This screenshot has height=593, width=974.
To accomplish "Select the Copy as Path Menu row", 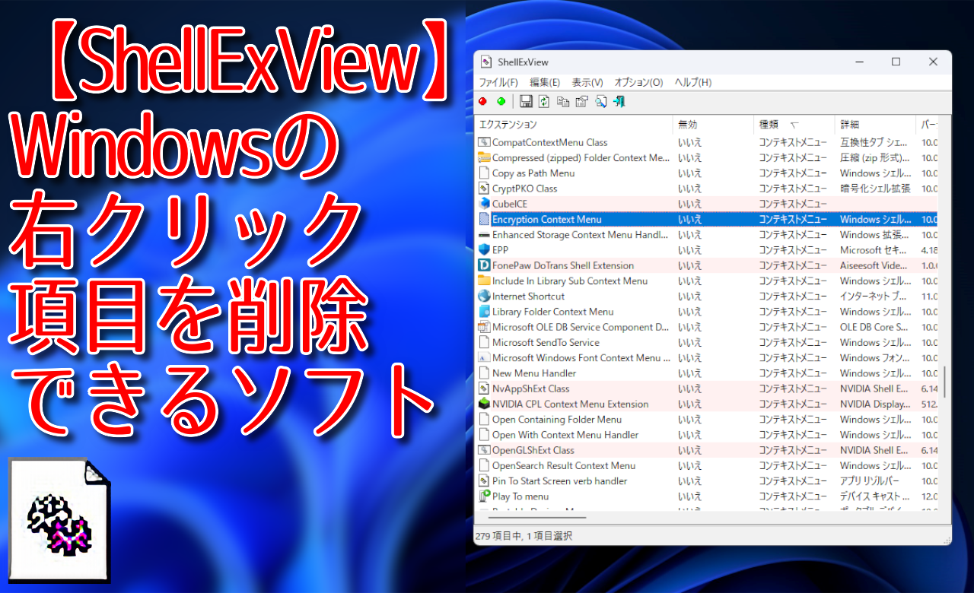I will point(708,173).
